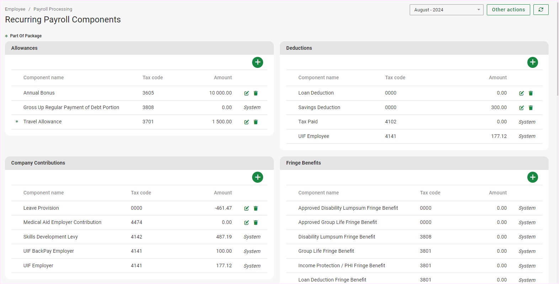
Task: Add a new deduction component
Action: [x=532, y=62]
